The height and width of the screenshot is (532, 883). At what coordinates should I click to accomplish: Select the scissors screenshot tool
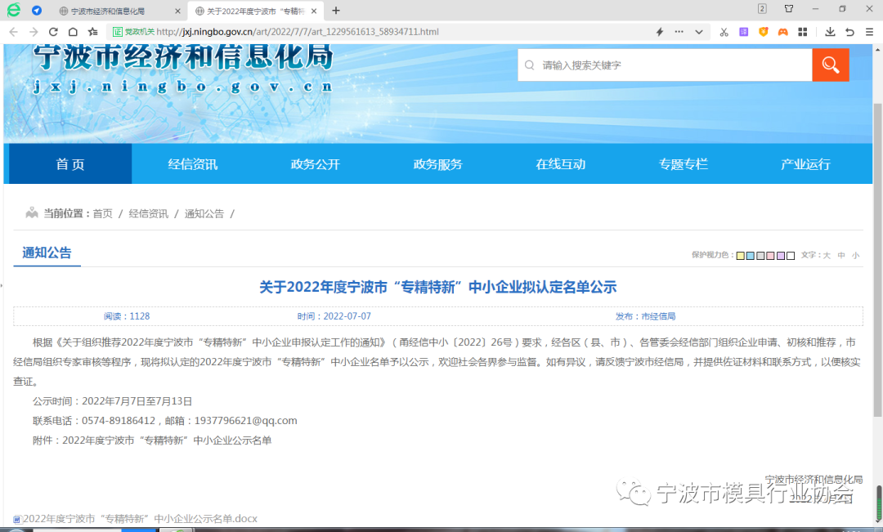coord(724,31)
